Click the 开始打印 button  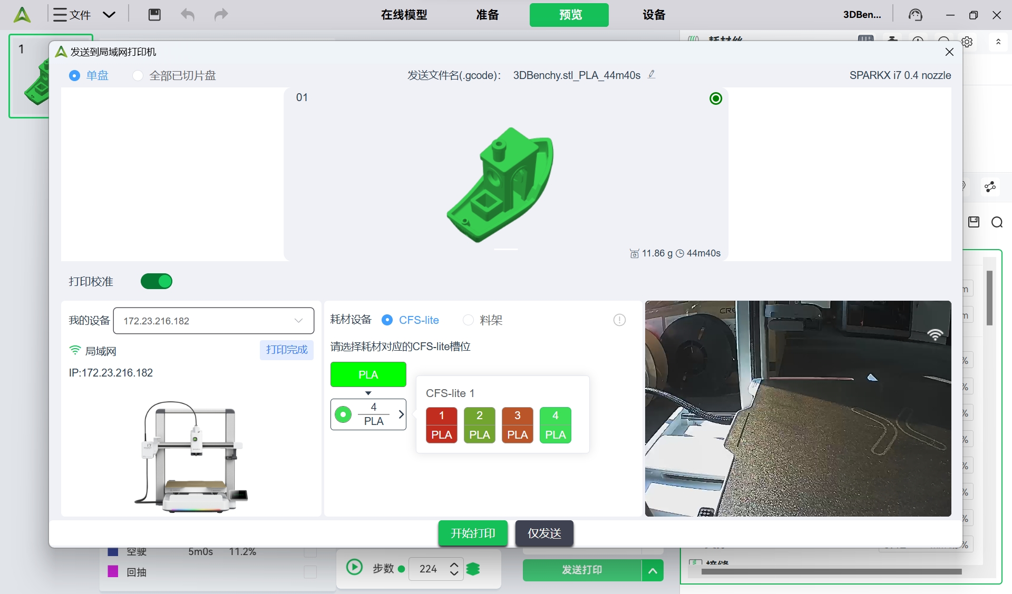(473, 533)
